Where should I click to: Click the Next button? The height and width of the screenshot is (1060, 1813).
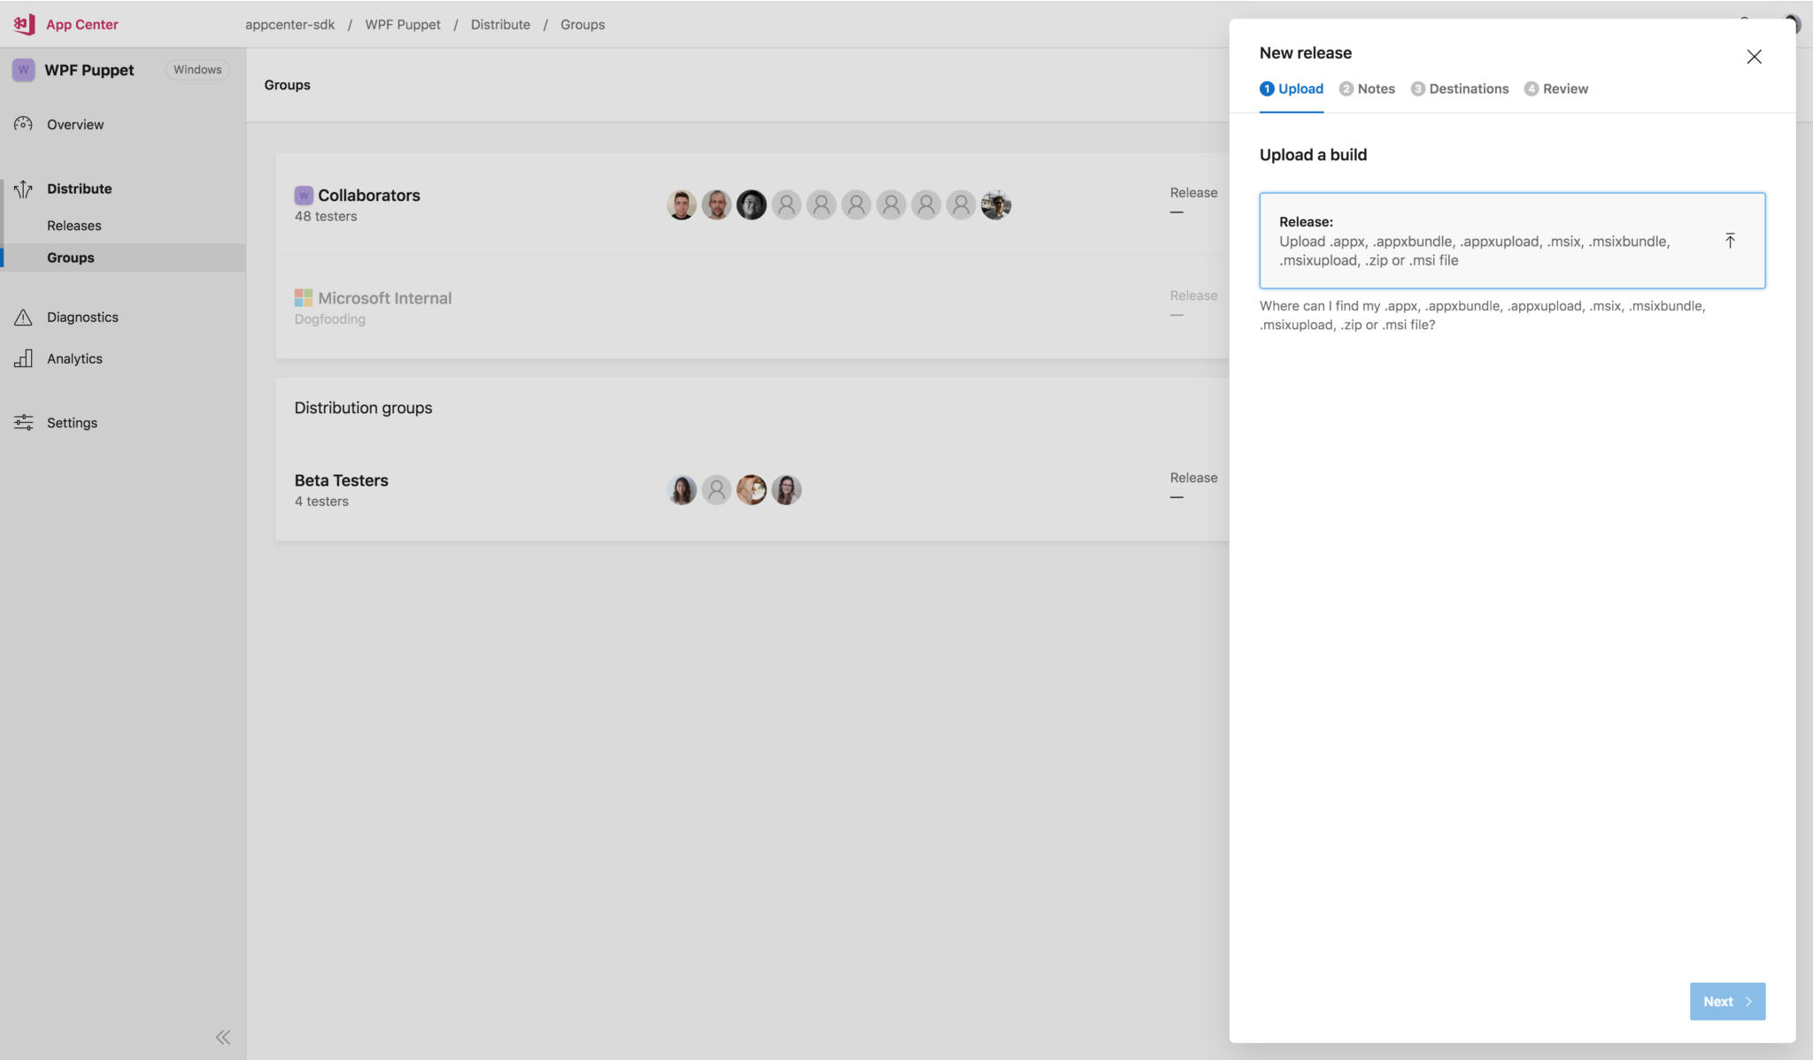point(1725,1001)
